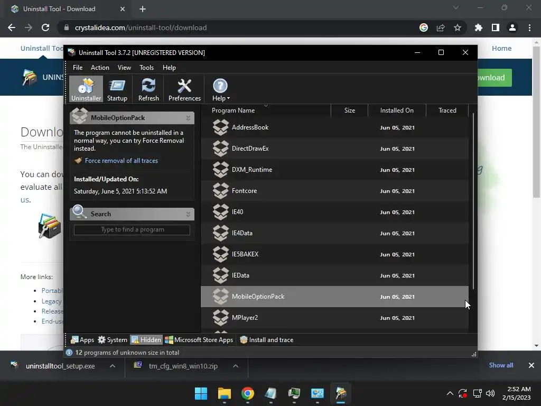Open the File menu
The height and width of the screenshot is (406, 541).
point(78,68)
